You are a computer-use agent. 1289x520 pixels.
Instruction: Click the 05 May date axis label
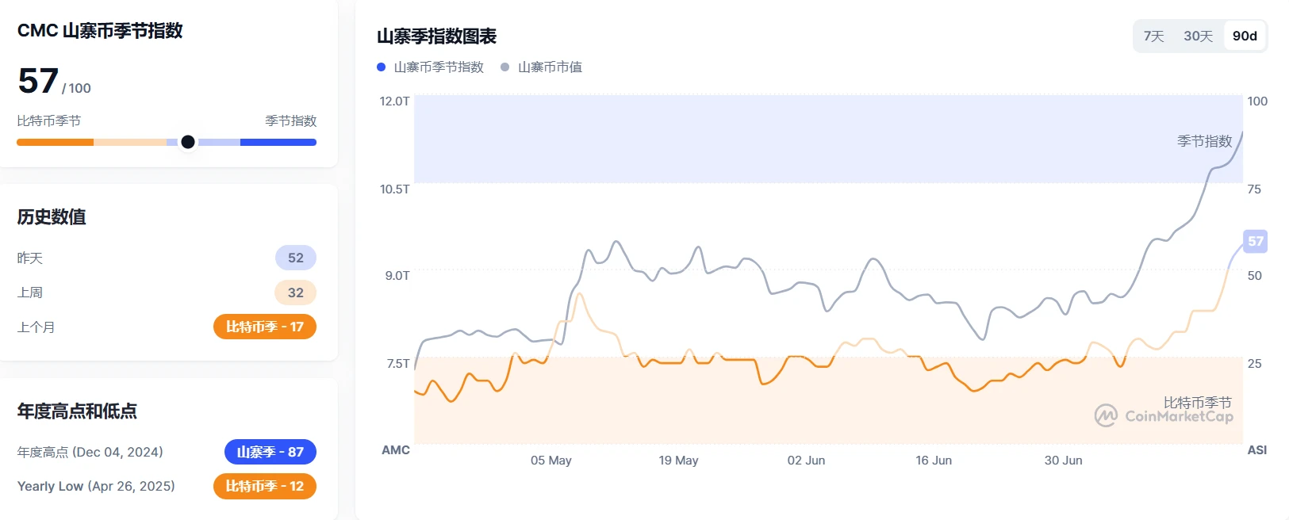coord(551,461)
